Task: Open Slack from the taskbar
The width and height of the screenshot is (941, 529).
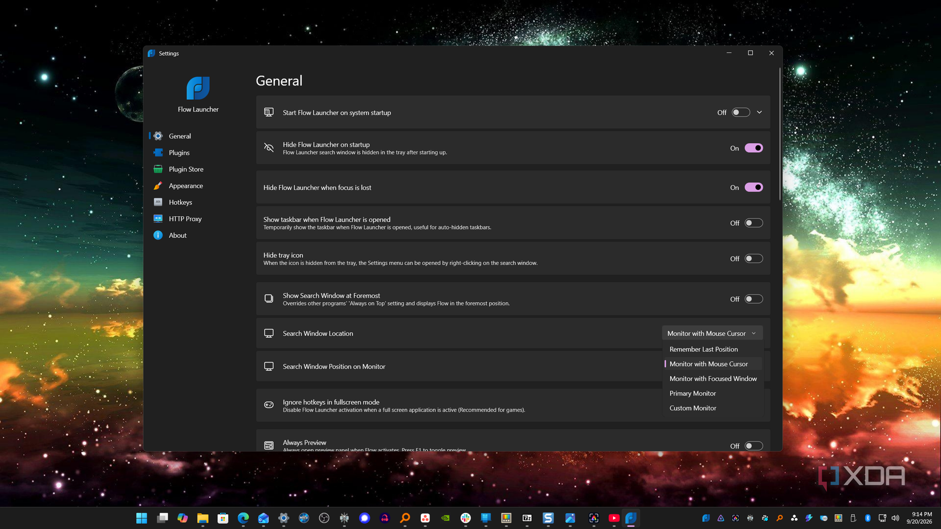Action: coord(465,518)
